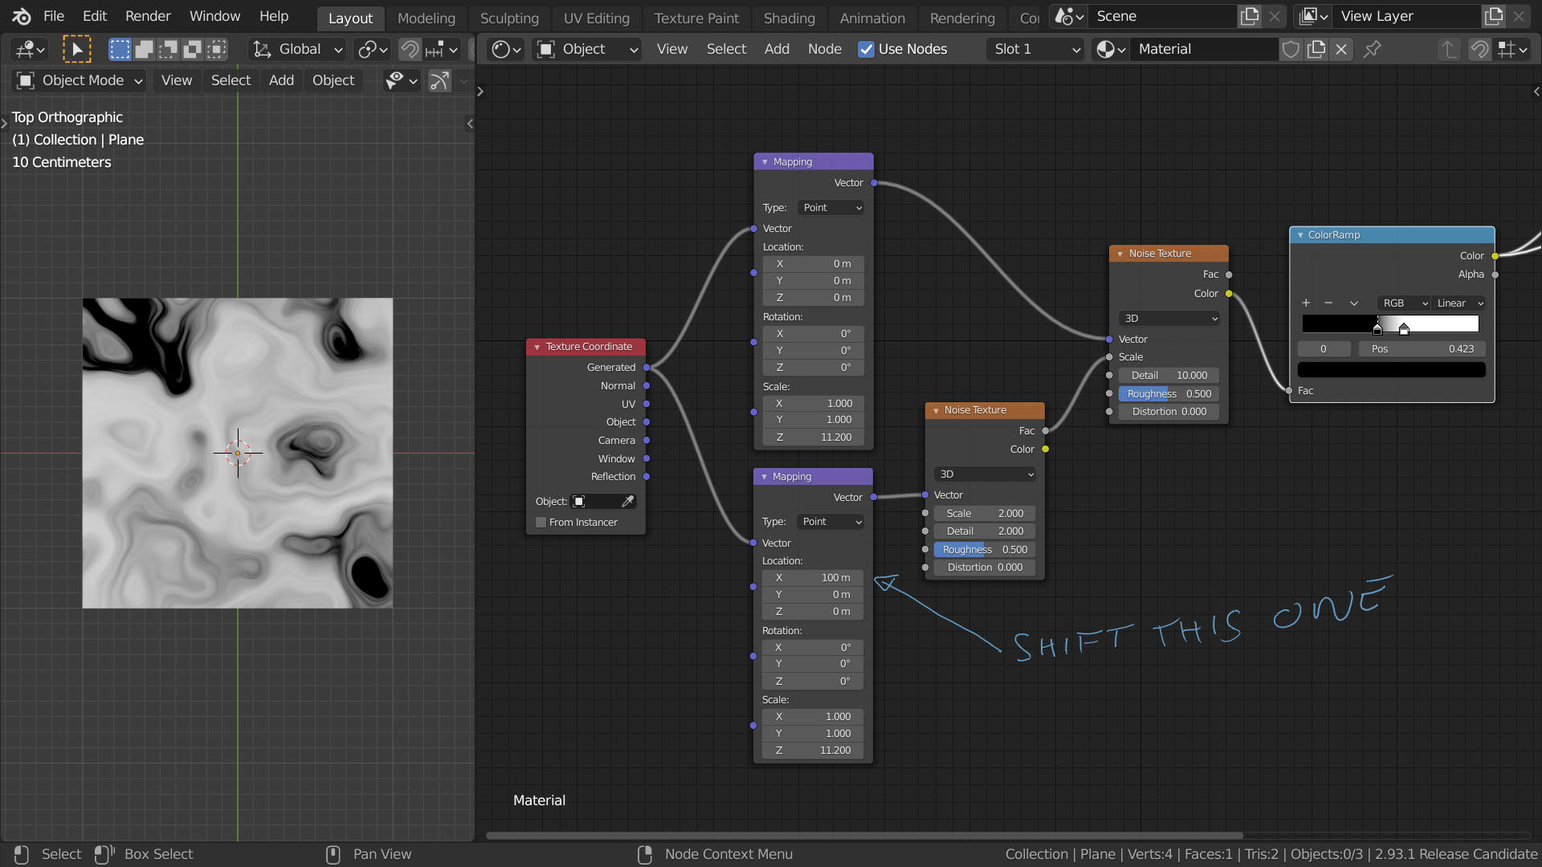The width and height of the screenshot is (1542, 867).
Task: Expand the Noise Texture dimension 3D dropdown
Action: [x=983, y=473]
